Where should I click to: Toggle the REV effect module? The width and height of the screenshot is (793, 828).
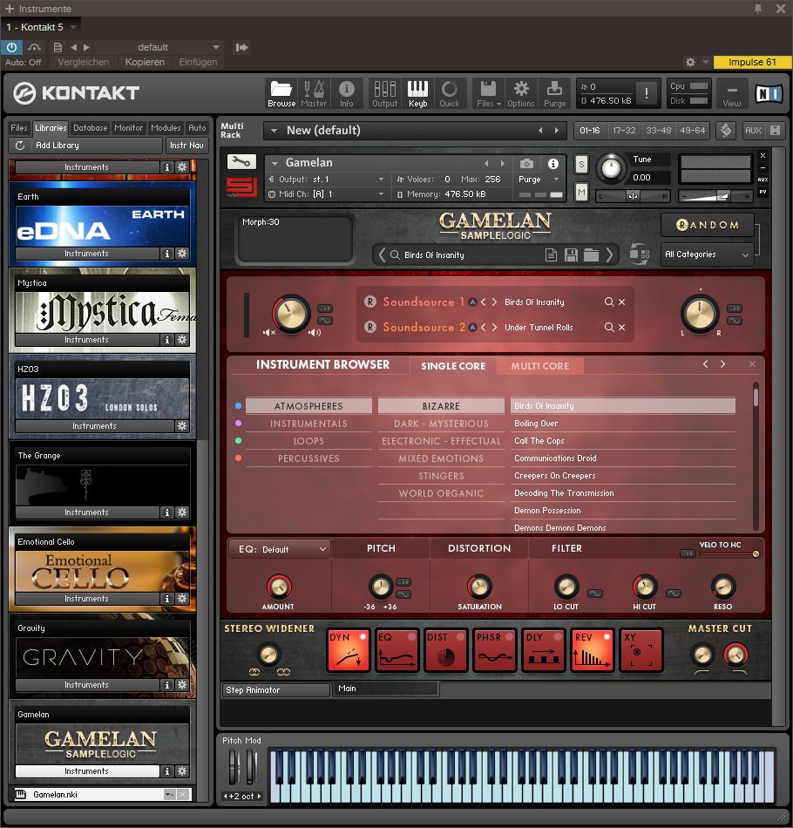[592, 650]
